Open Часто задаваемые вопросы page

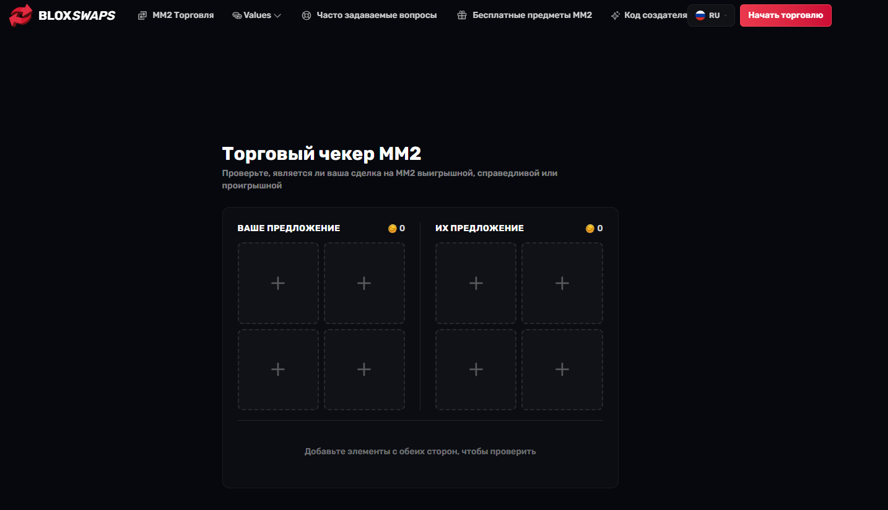point(377,15)
